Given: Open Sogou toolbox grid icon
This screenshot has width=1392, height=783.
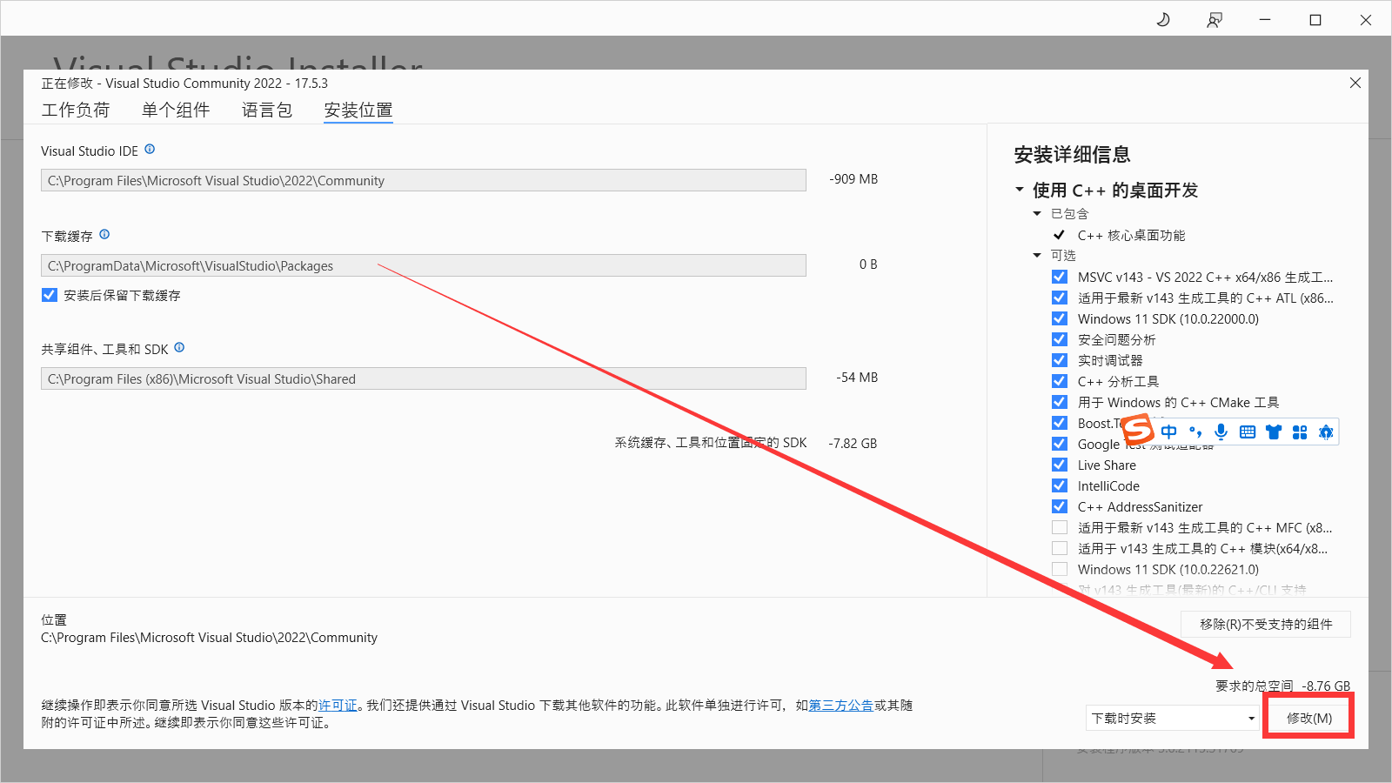Looking at the screenshot, I should tap(1300, 432).
